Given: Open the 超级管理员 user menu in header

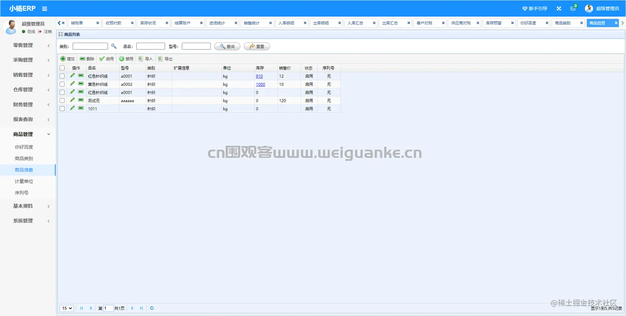Looking at the screenshot, I should (602, 9).
